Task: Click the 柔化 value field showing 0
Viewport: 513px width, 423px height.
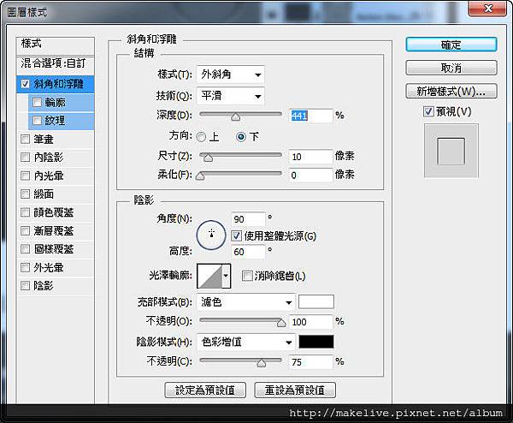Action: pyautogui.click(x=310, y=175)
